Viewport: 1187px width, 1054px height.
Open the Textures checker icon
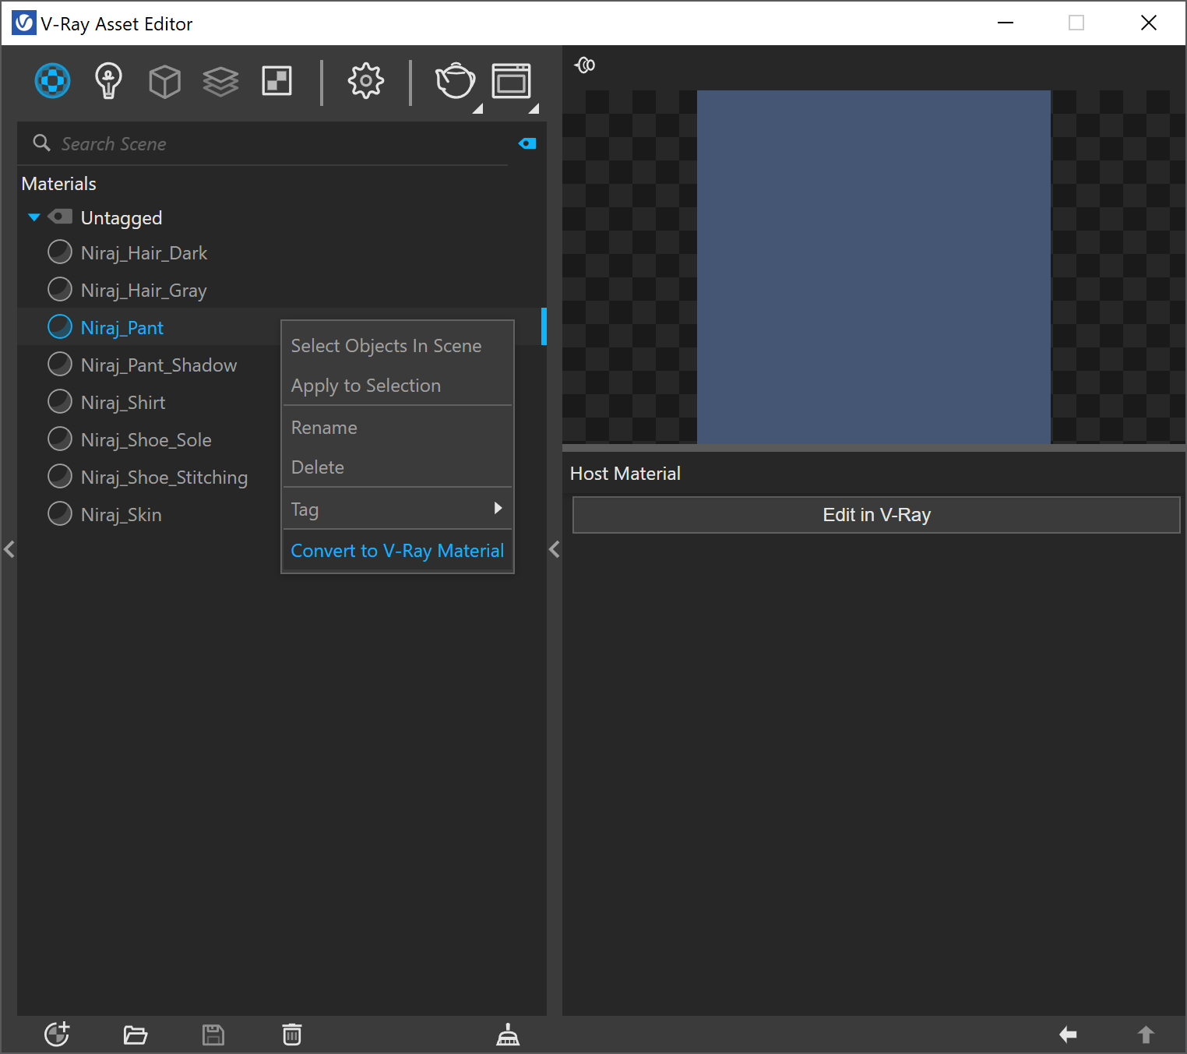[x=277, y=81]
